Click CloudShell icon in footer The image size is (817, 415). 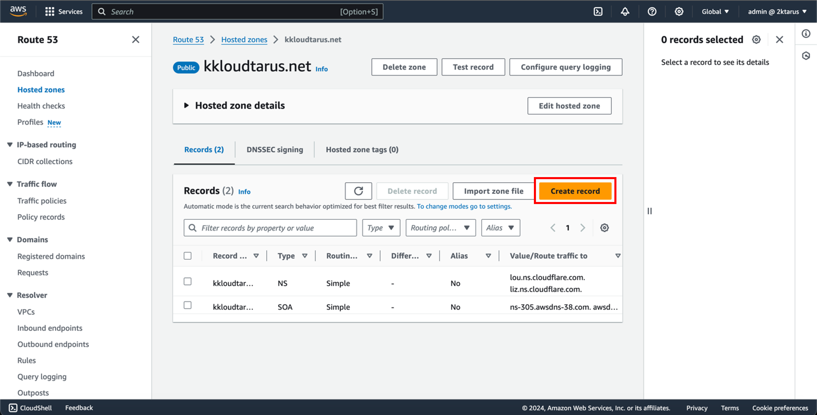coord(13,408)
